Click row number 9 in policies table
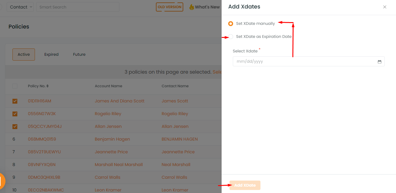The image size is (396, 193). tap(14, 177)
